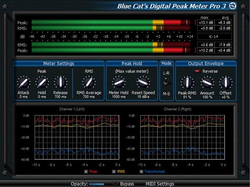Click the Offset value +0 %

(x=225, y=97)
